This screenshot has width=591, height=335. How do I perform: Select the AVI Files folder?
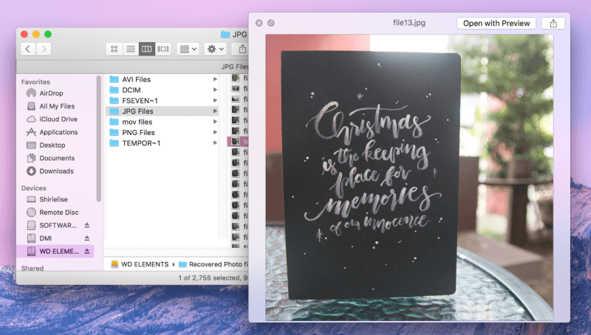pyautogui.click(x=137, y=79)
